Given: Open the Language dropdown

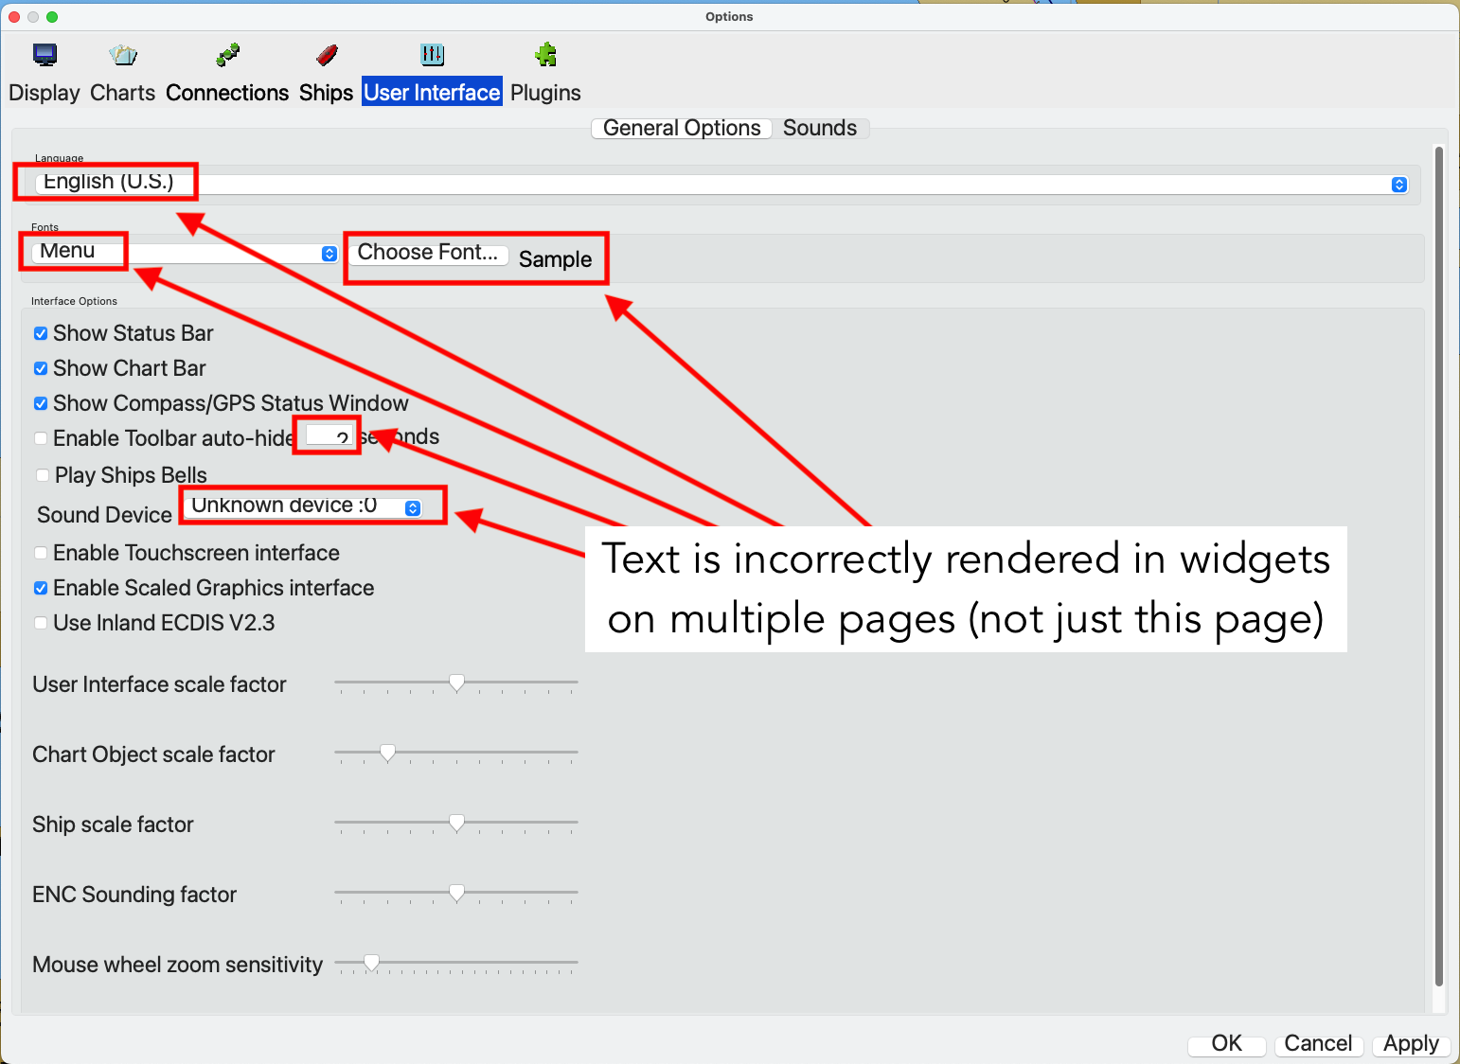Looking at the screenshot, I should [1398, 184].
